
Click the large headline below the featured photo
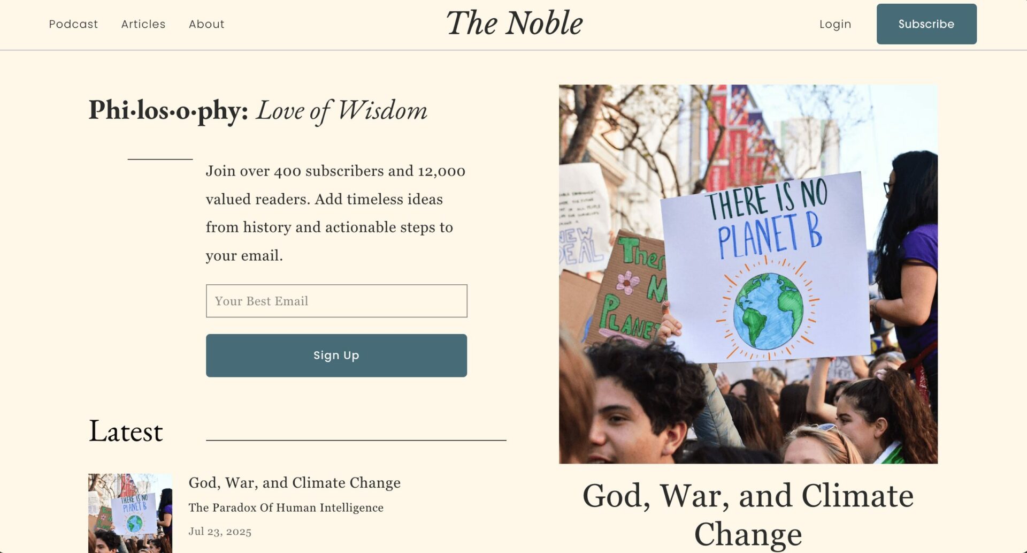748,514
